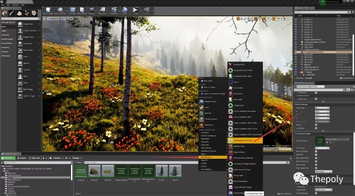Open the Foliage Spawner asset dropdown
Image resolution: width=355 pixels, height=196 pixels.
(x=337, y=139)
